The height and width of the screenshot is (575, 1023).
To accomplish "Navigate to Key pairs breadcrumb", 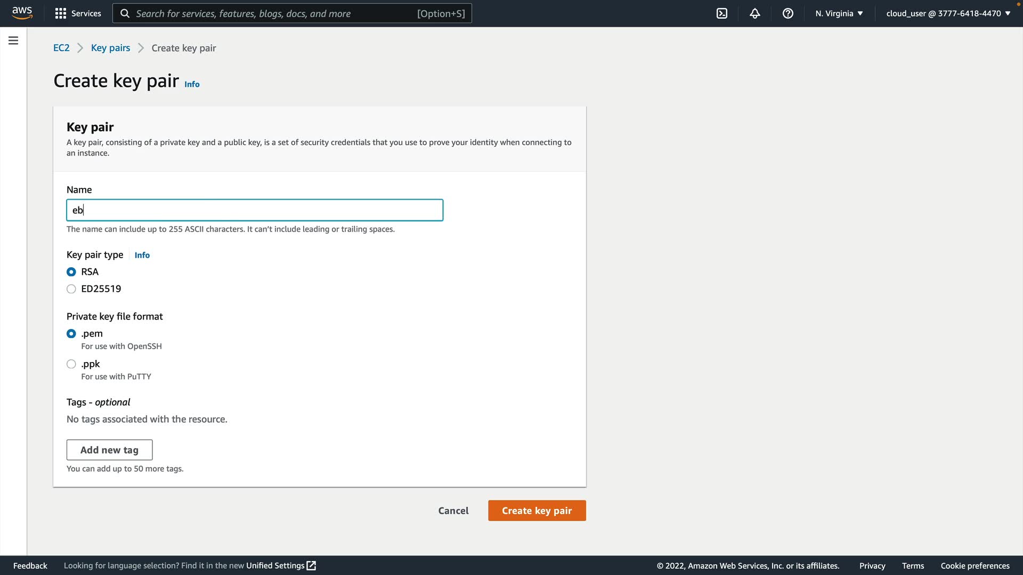I will pos(110,48).
